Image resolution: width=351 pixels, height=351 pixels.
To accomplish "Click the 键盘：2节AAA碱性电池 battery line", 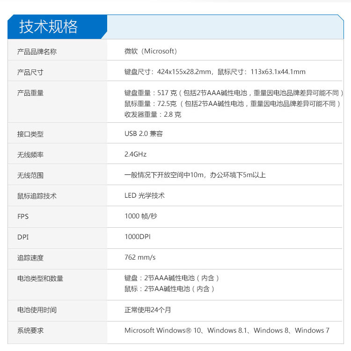I will click(x=172, y=278).
